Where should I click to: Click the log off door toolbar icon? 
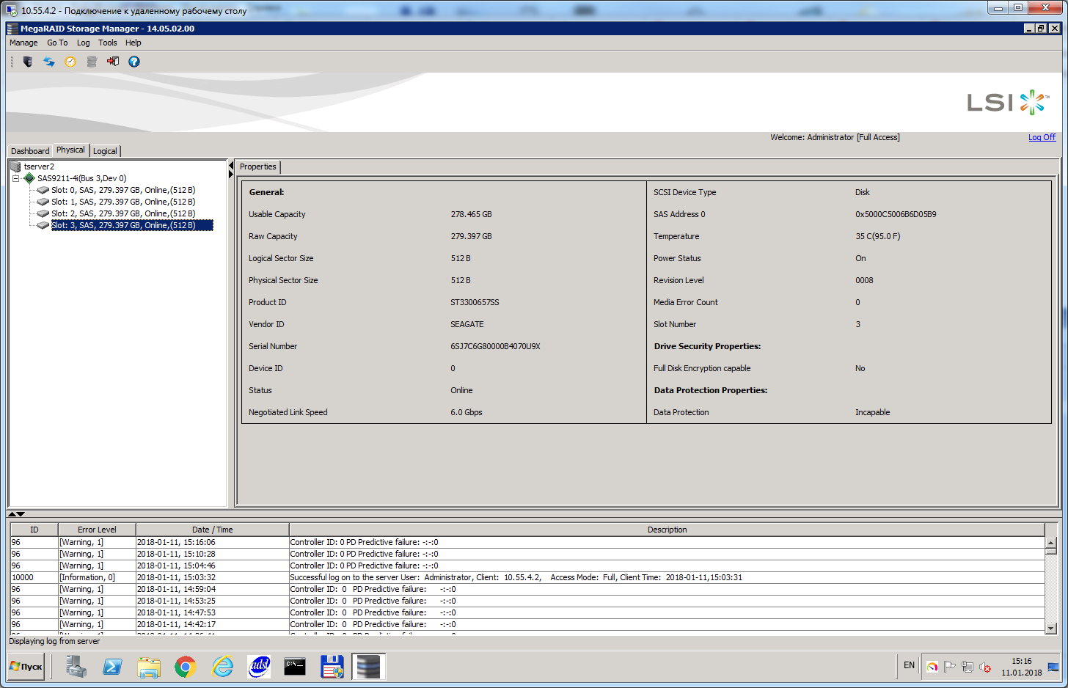(113, 62)
